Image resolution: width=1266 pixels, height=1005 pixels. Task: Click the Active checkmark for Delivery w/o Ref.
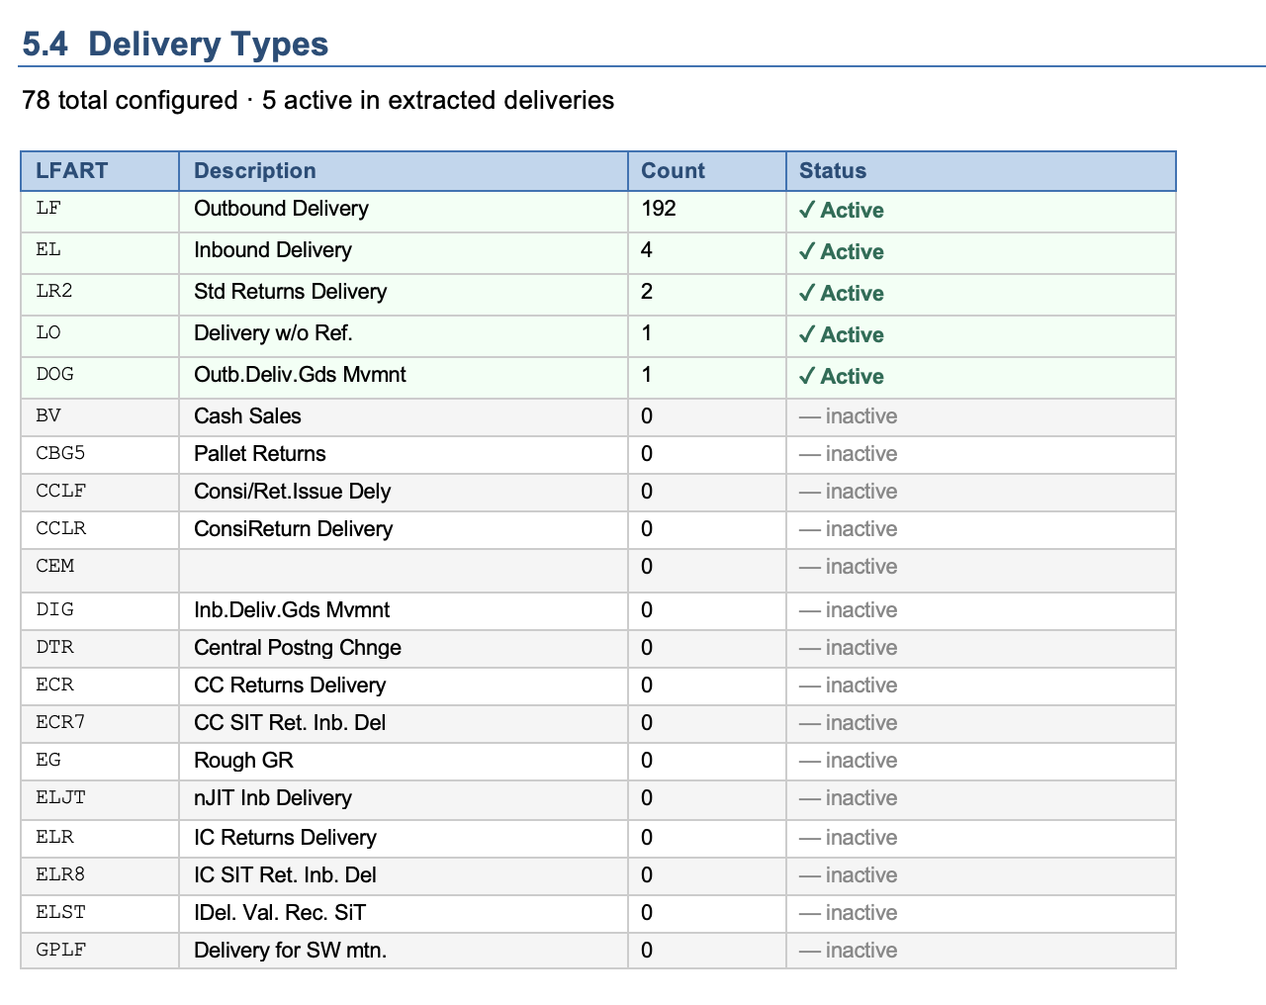[840, 334]
